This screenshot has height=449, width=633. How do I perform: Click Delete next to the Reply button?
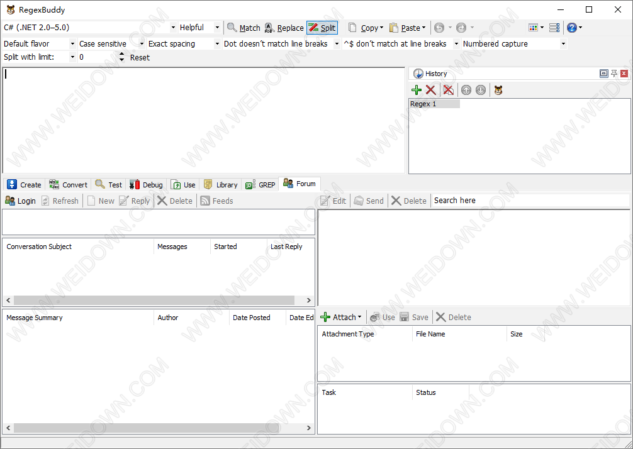pyautogui.click(x=175, y=201)
